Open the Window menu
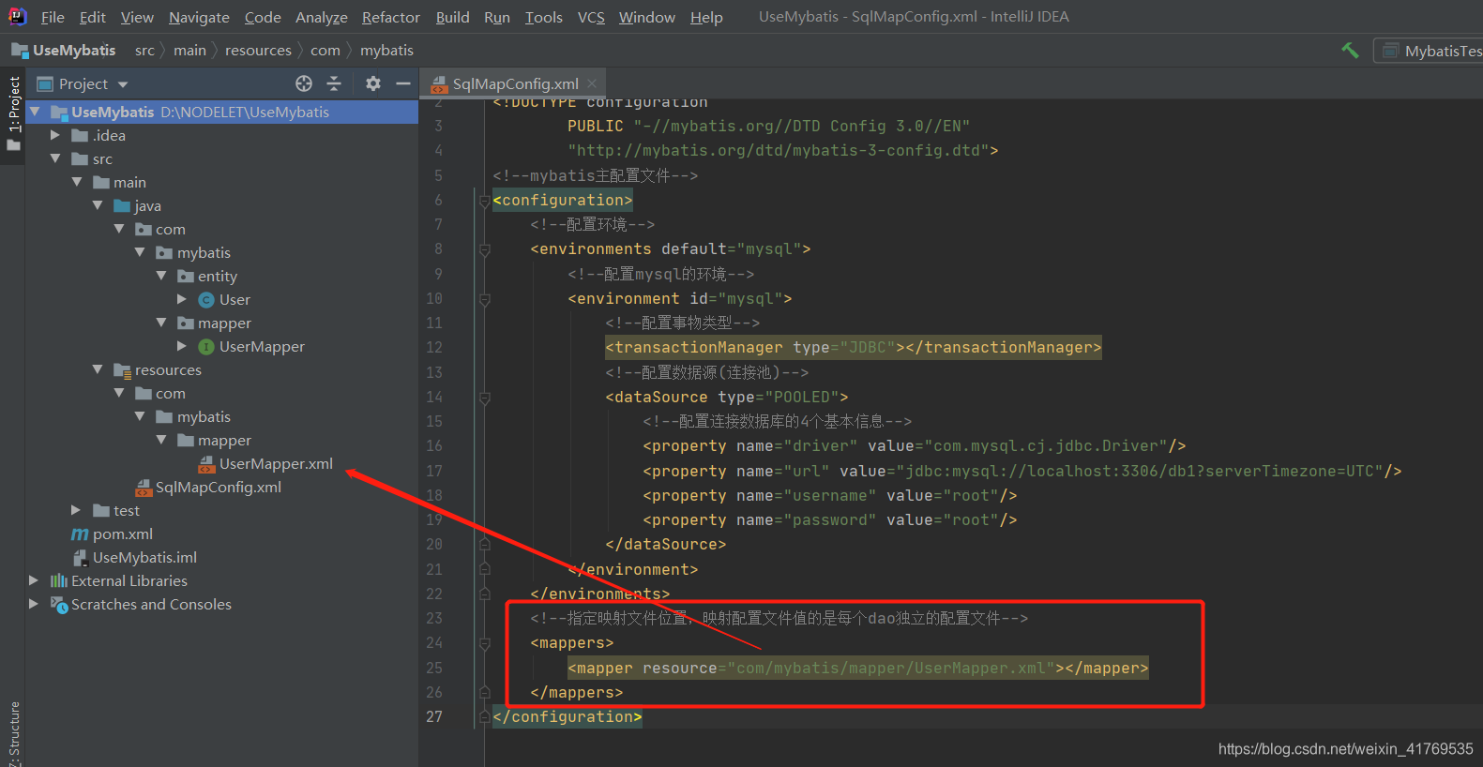The image size is (1483, 767). pyautogui.click(x=646, y=17)
